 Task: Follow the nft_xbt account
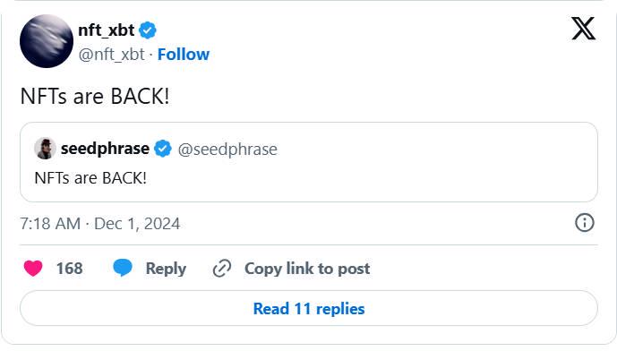click(184, 55)
